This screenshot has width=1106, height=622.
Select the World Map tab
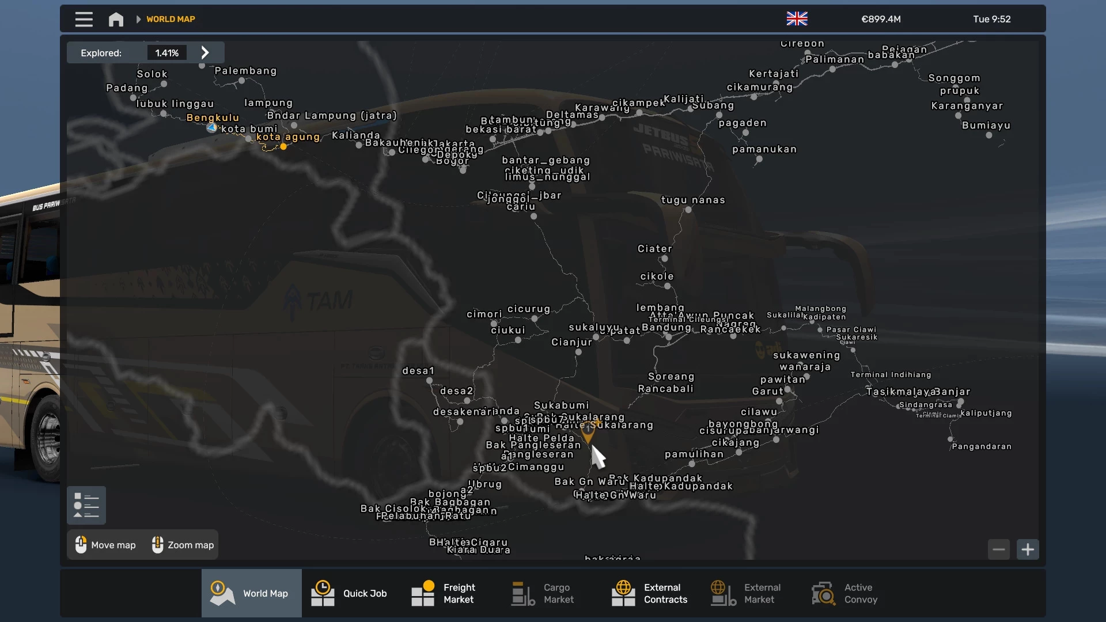pyautogui.click(x=251, y=593)
